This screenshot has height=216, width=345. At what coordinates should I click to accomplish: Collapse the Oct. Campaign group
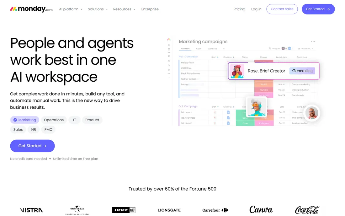pyautogui.click(x=188, y=106)
